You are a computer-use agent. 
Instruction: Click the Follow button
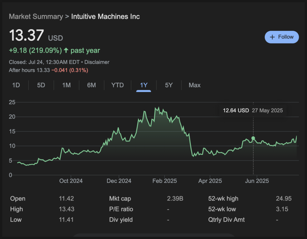point(282,37)
